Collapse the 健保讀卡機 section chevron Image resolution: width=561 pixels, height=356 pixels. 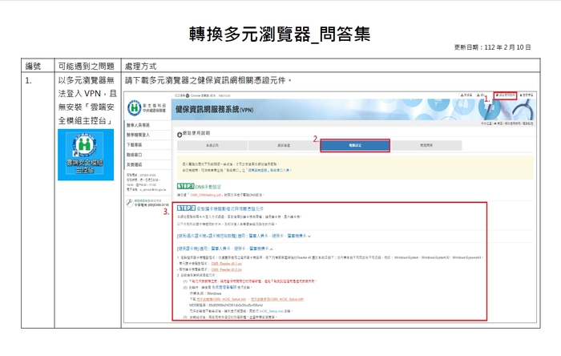272,249
